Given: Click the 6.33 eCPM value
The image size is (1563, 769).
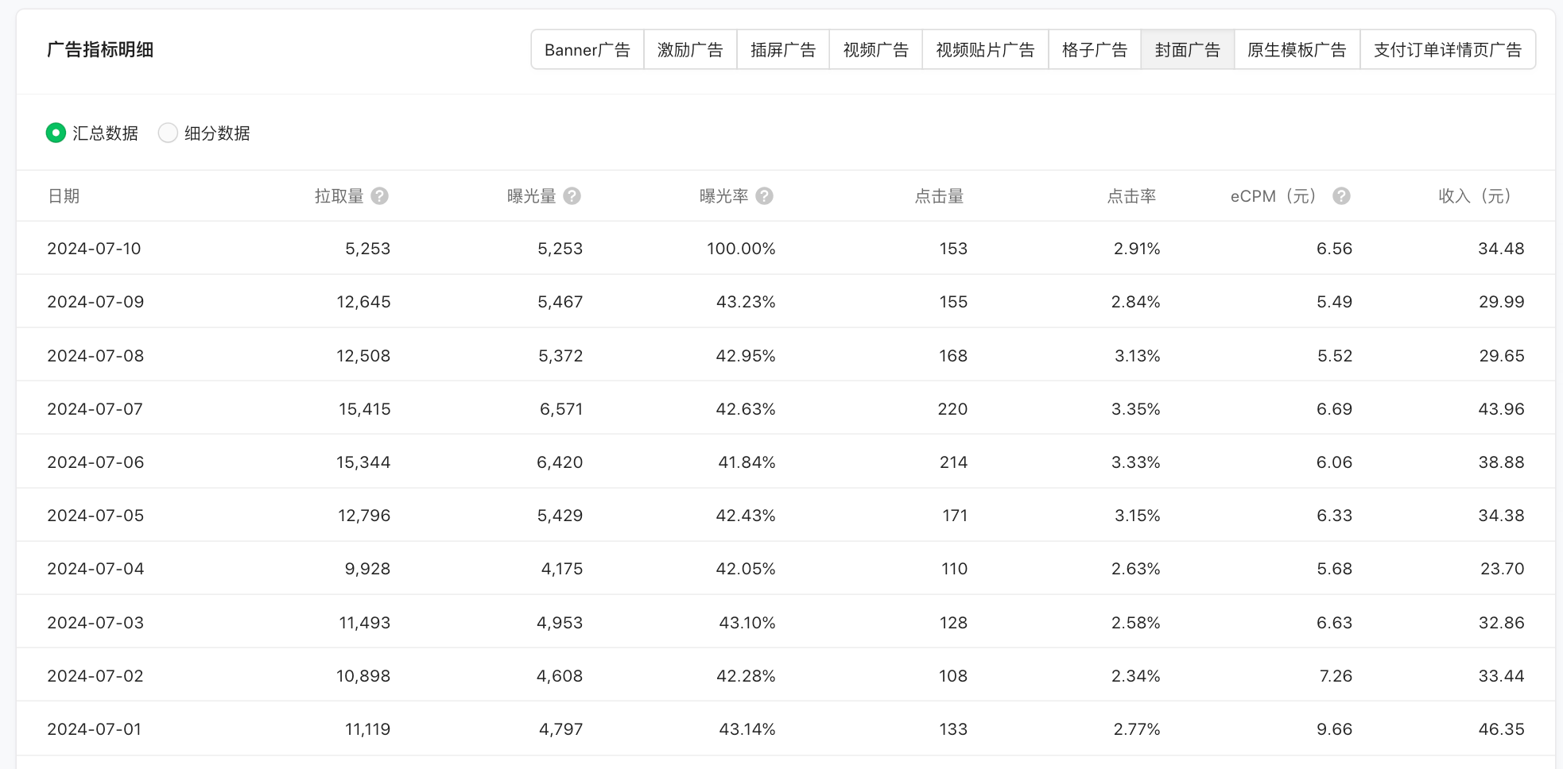Looking at the screenshot, I should click(x=1335, y=516).
